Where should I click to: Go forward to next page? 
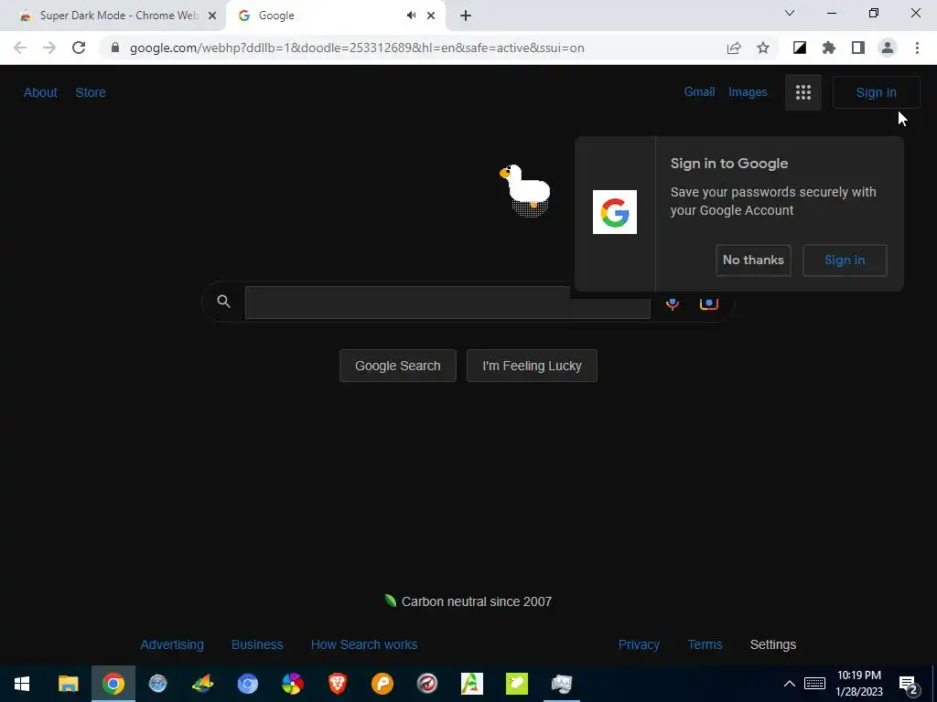point(49,48)
